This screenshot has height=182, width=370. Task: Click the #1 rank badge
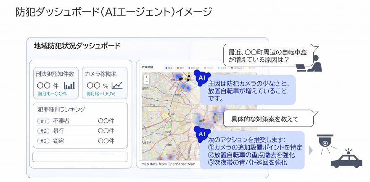coord(43,121)
